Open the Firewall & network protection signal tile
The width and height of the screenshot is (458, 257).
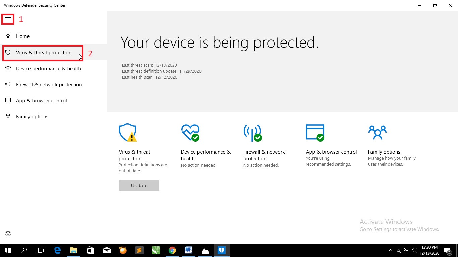tap(252, 133)
